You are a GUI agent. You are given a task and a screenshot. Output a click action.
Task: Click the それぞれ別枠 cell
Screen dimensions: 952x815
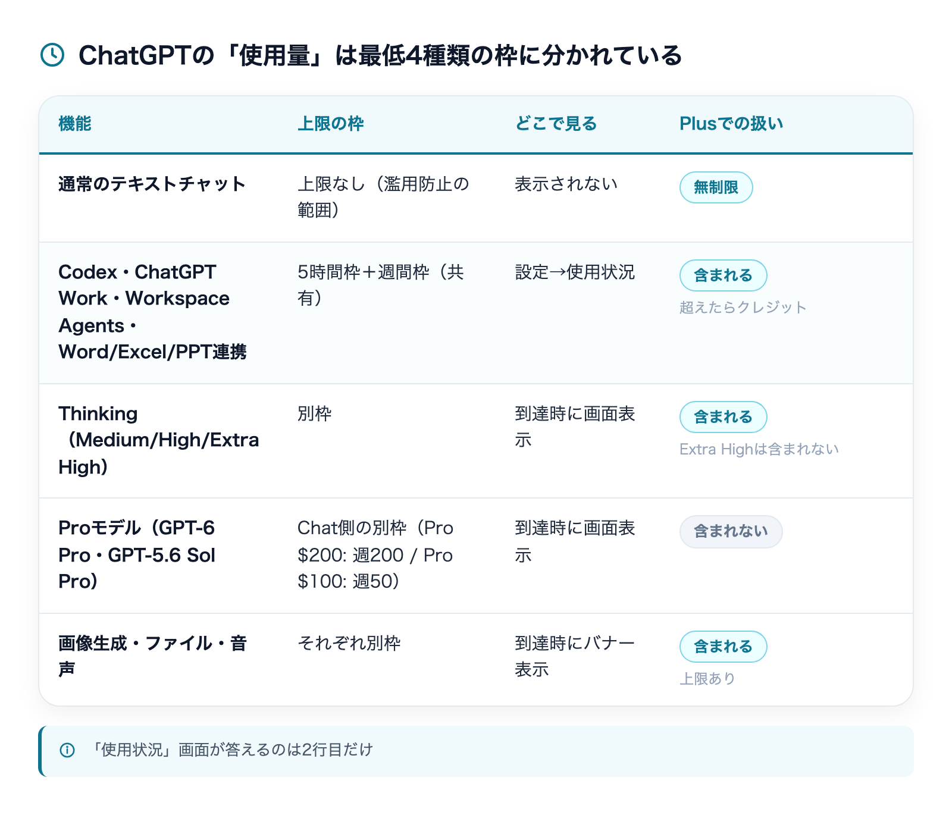349,643
